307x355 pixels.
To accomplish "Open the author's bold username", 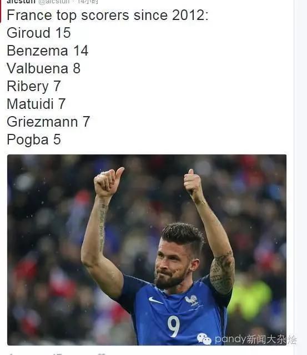I will point(21,2).
